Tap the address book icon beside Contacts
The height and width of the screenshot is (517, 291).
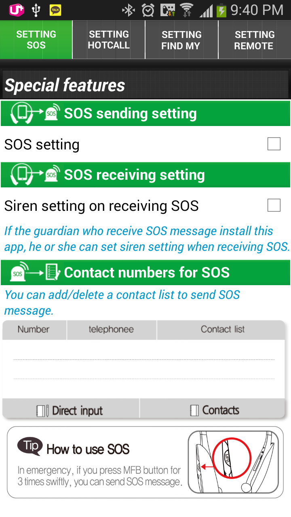pos(194,411)
